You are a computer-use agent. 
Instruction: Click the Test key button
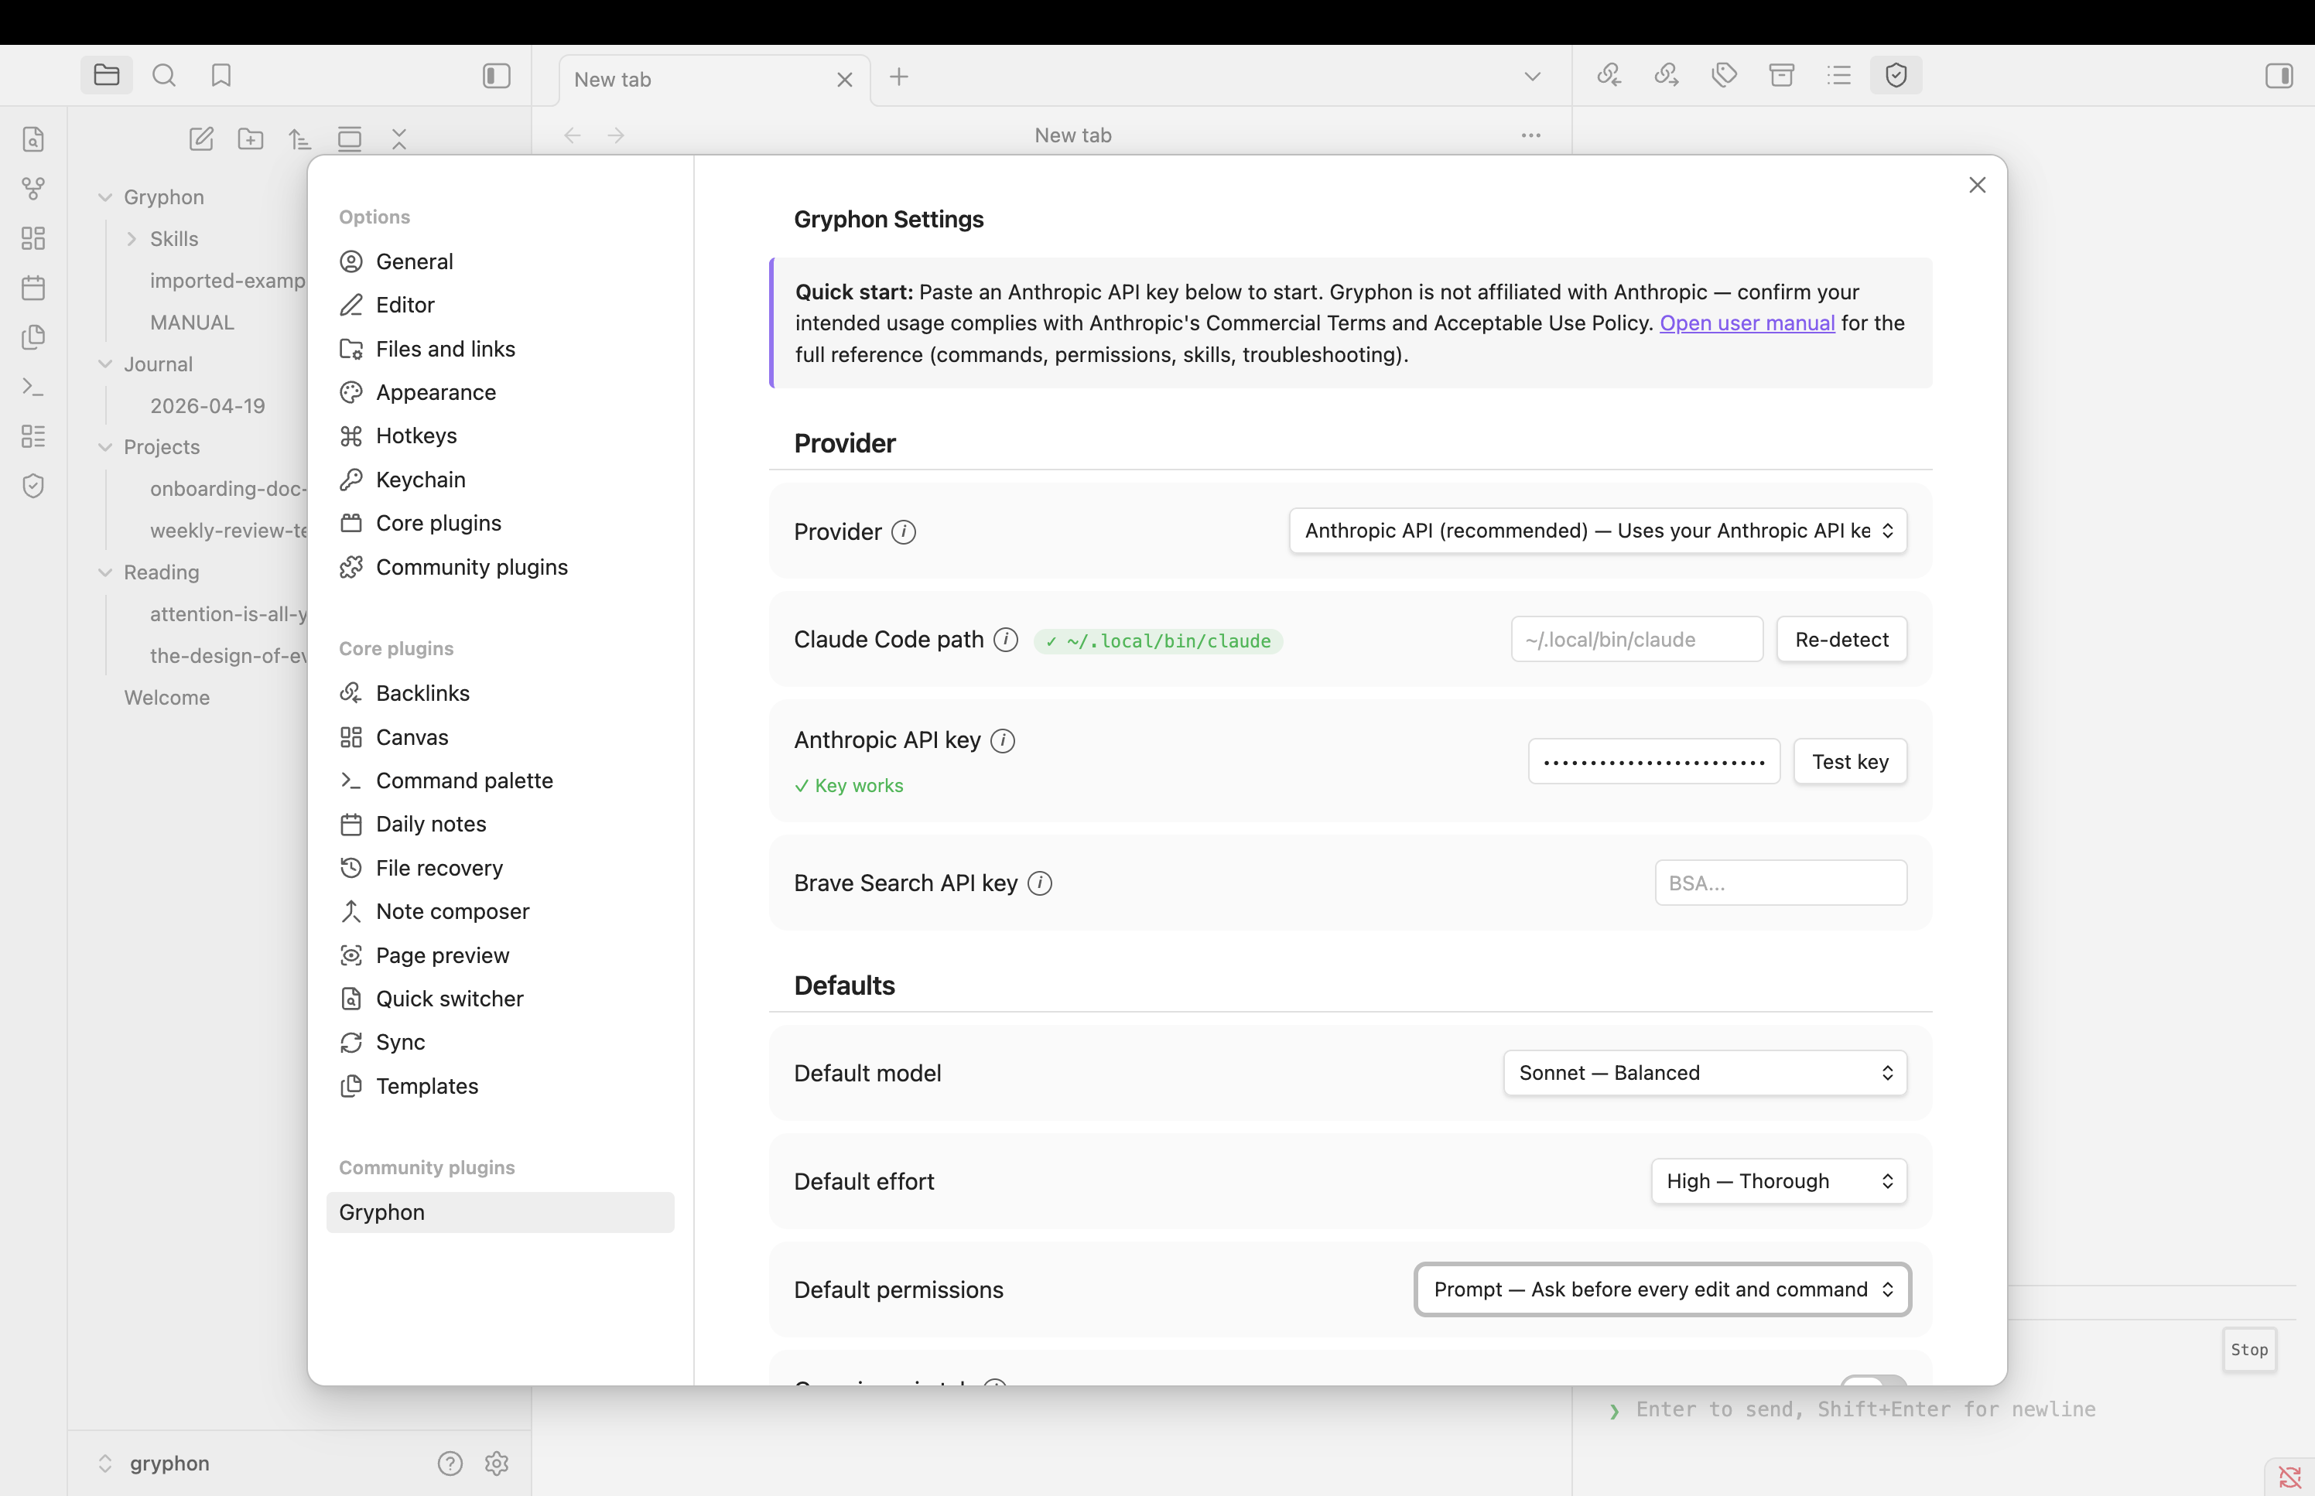[x=1850, y=762]
